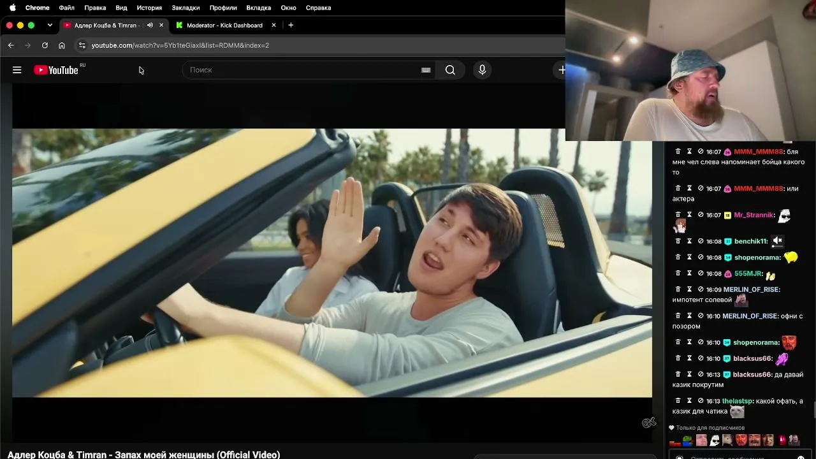Start voice search with microphone icon
Viewport: 816px width, 459px height.
pyautogui.click(x=482, y=70)
